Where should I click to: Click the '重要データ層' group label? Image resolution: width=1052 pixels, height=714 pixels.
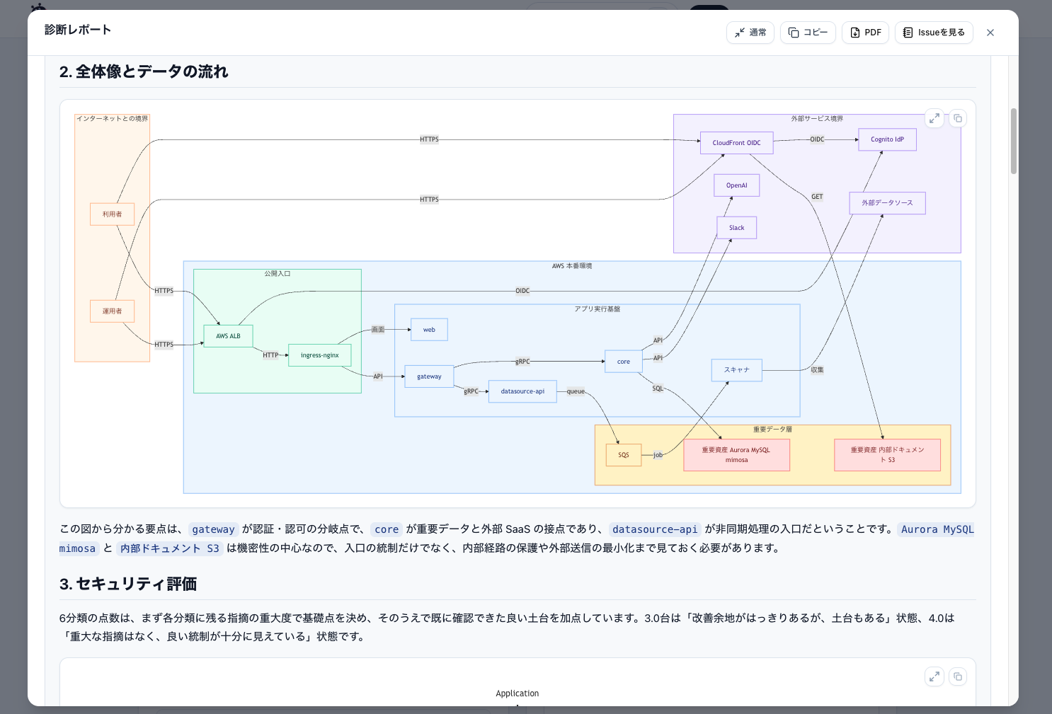click(772, 430)
